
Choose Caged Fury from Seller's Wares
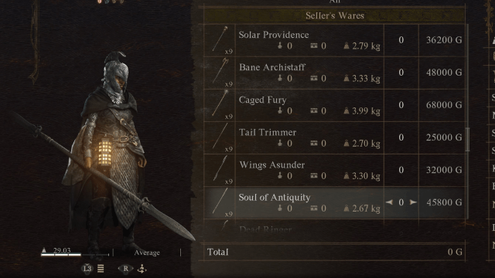(335, 105)
